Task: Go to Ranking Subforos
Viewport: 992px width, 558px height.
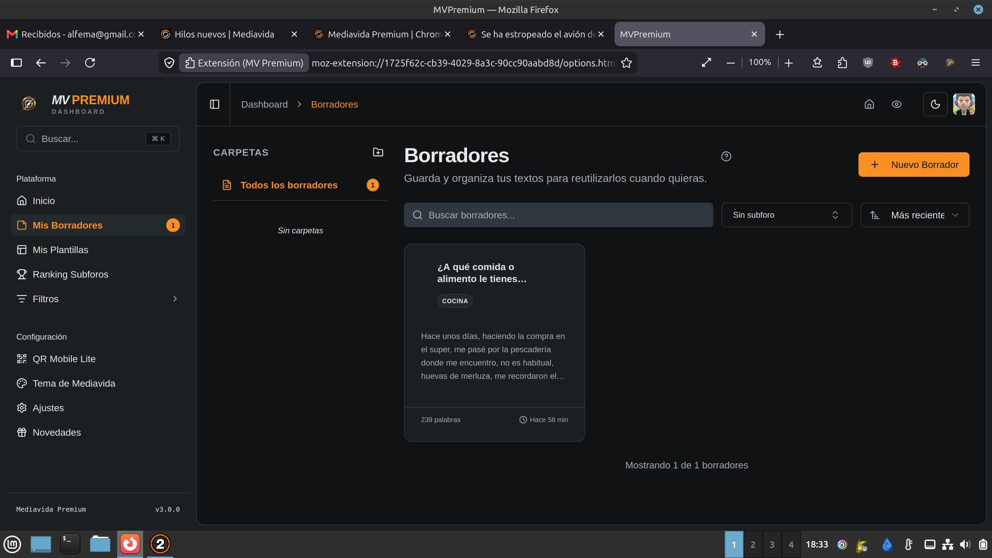Action: [98, 274]
